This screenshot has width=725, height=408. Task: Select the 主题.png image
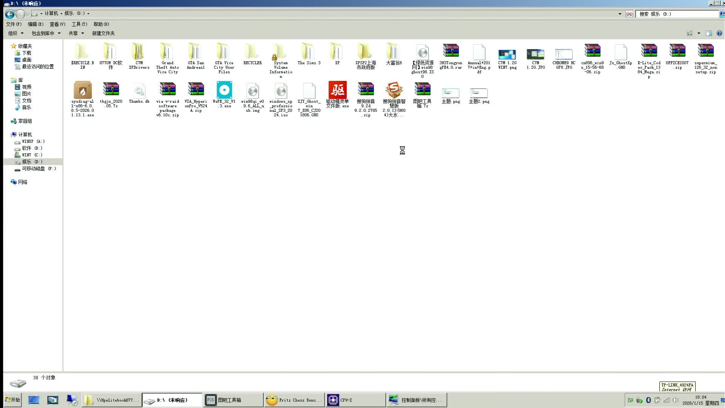click(451, 93)
